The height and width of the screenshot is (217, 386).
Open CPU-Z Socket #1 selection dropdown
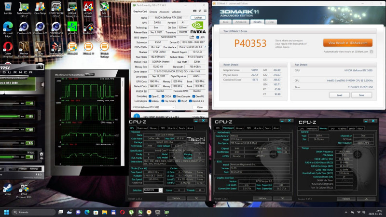(153, 190)
